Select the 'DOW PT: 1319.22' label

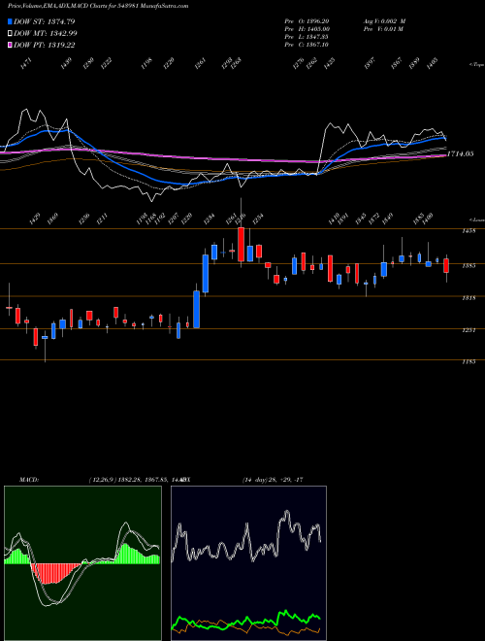[44, 45]
